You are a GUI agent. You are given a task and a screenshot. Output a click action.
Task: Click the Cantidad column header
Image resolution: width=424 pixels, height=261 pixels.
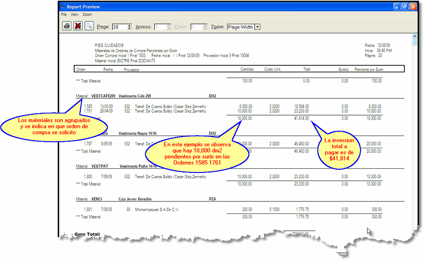click(247, 69)
